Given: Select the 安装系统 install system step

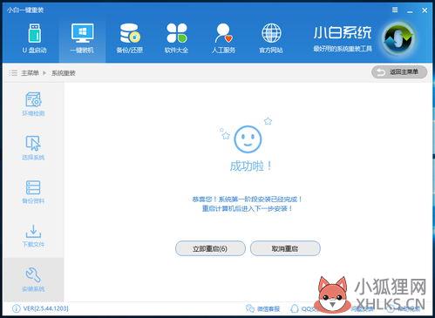Looking at the screenshot, I should 33,280.
